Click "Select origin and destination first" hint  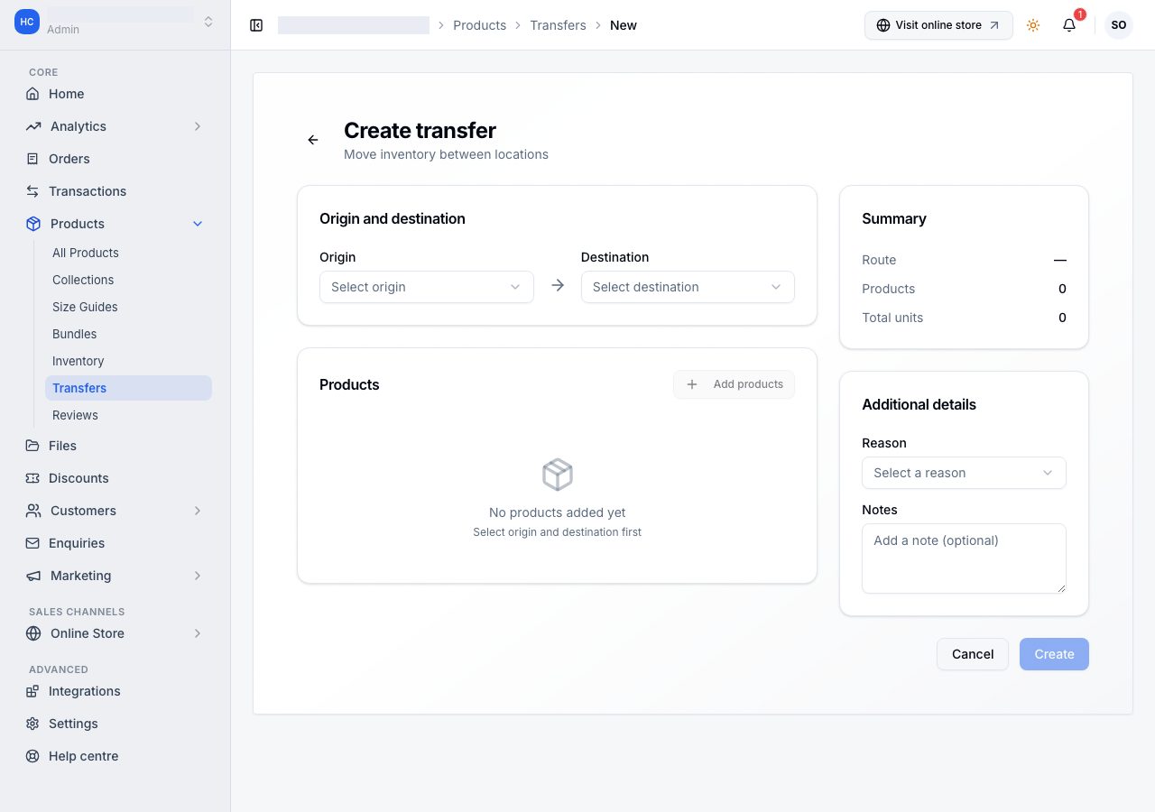click(558, 532)
